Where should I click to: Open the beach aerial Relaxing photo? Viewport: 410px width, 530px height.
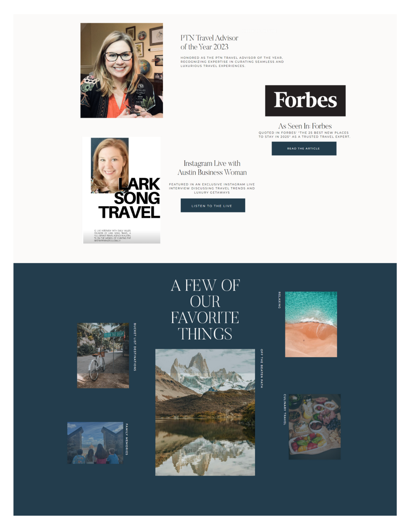coord(311,324)
